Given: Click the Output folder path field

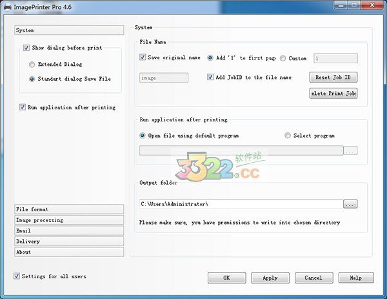Looking at the screenshot, I should (241, 204).
